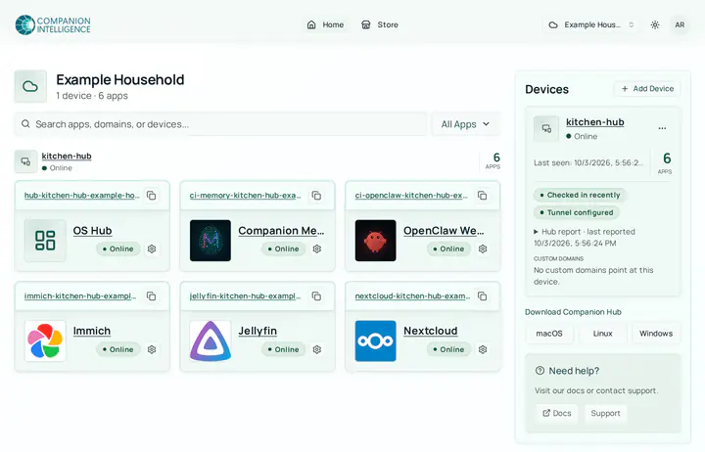Open the Store navigation item
The width and height of the screenshot is (705, 452).
click(x=380, y=24)
